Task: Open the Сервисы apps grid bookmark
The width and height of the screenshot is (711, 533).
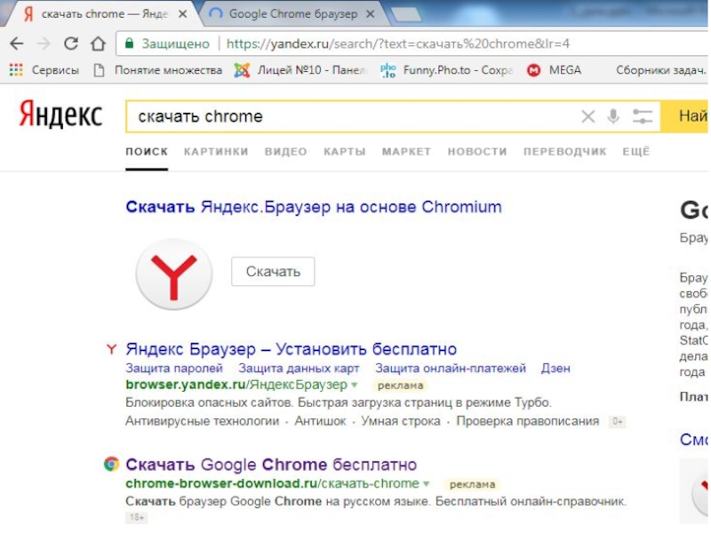Action: 44,70
